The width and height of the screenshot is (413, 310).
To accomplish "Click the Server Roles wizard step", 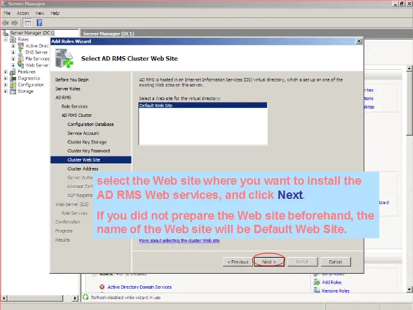I will pos(68,88).
